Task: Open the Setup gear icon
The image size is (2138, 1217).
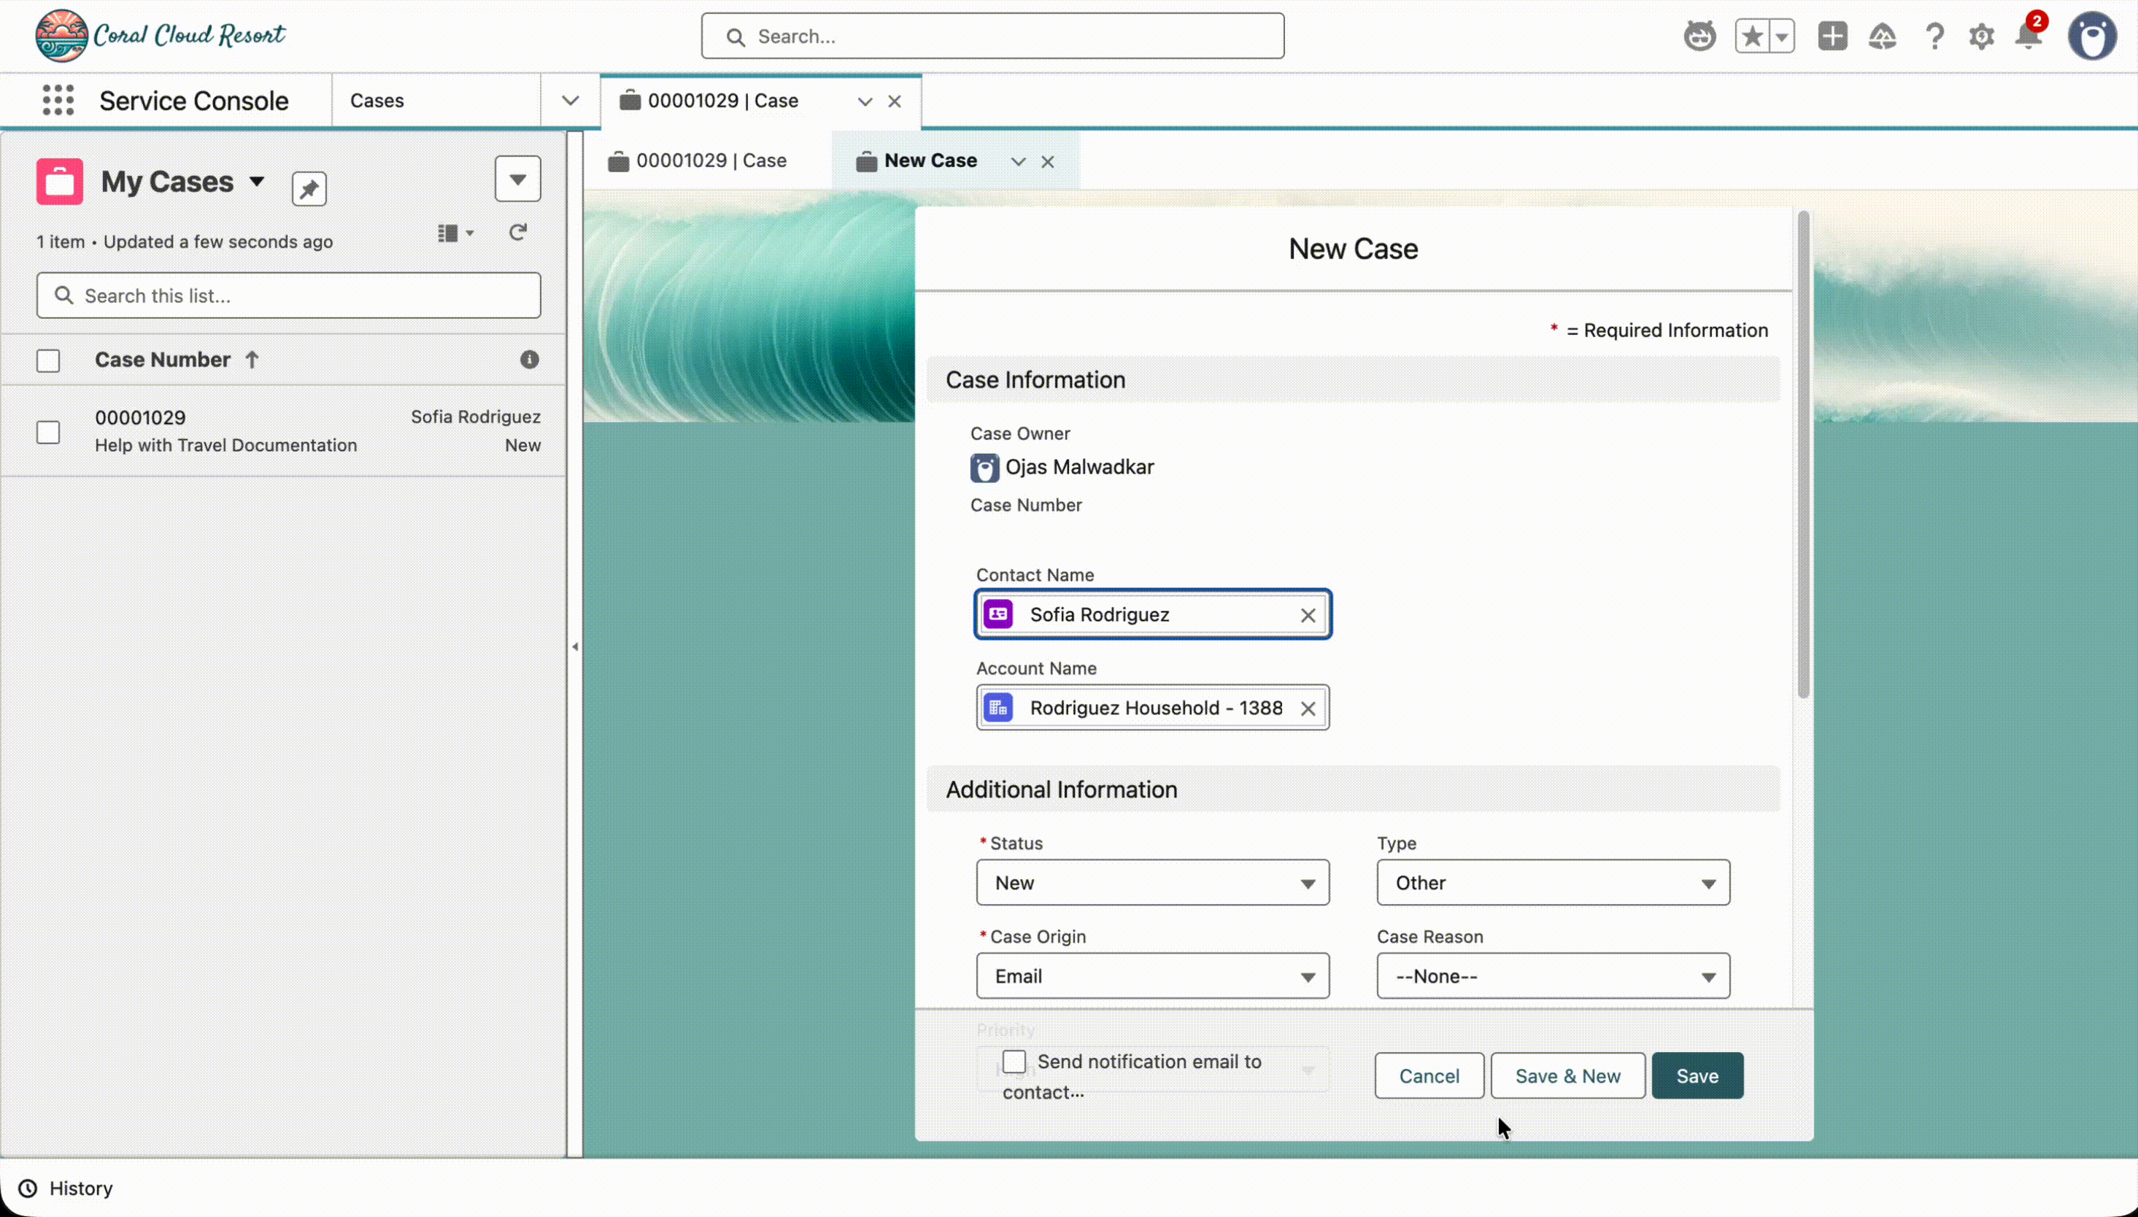Action: coord(1981,36)
